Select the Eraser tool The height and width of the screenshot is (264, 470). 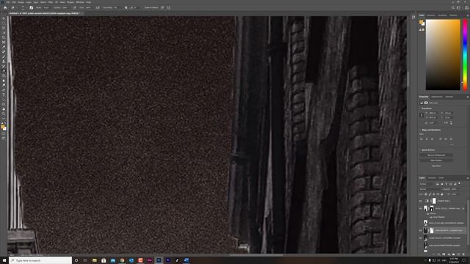point(4,71)
